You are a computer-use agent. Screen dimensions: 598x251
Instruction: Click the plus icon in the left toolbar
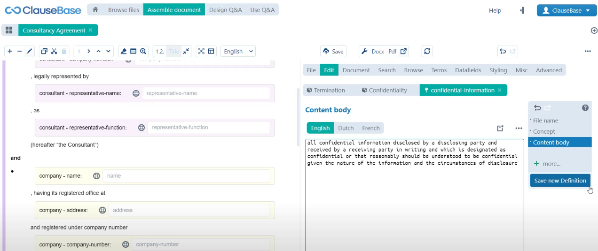pyautogui.click(x=10, y=51)
